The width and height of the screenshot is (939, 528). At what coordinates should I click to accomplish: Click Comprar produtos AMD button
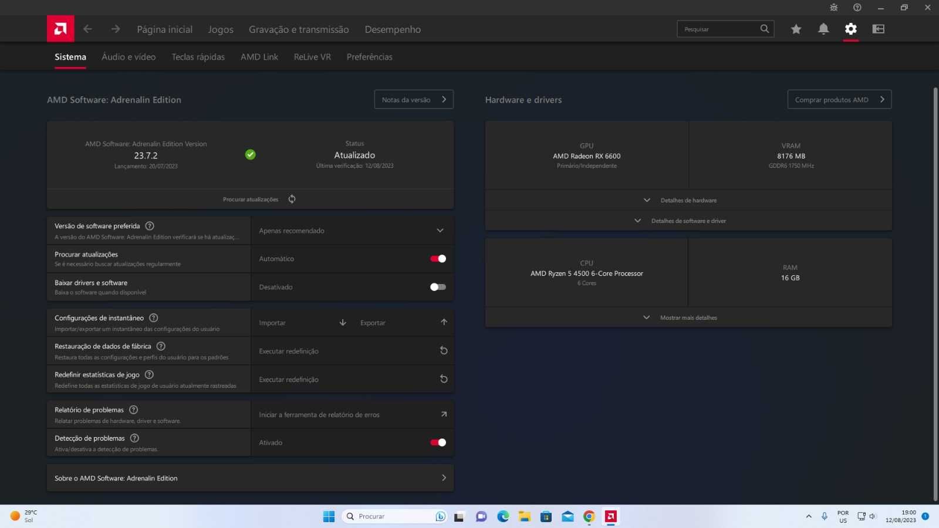[x=839, y=99]
